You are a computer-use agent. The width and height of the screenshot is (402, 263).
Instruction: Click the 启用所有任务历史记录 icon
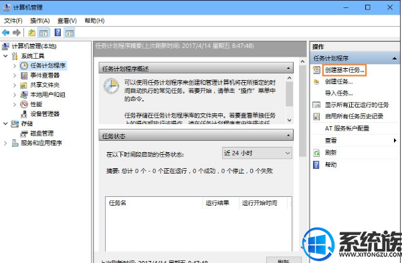tap(316, 116)
